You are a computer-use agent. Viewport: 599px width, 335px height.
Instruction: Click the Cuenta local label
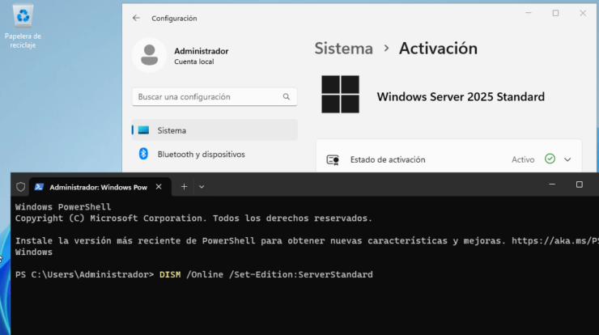(x=194, y=61)
